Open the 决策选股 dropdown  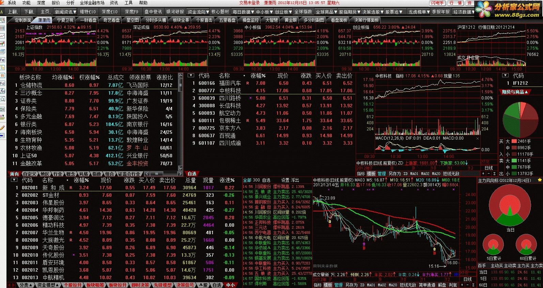[373, 12]
